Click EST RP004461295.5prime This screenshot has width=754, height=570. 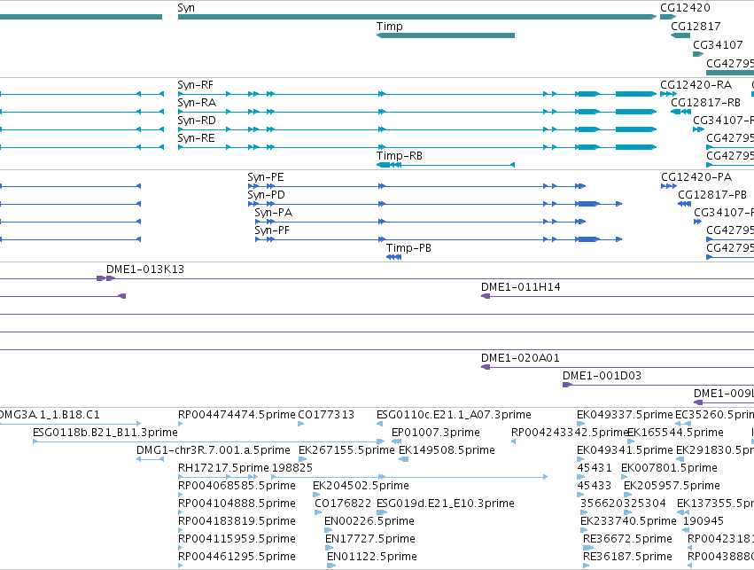237,558
